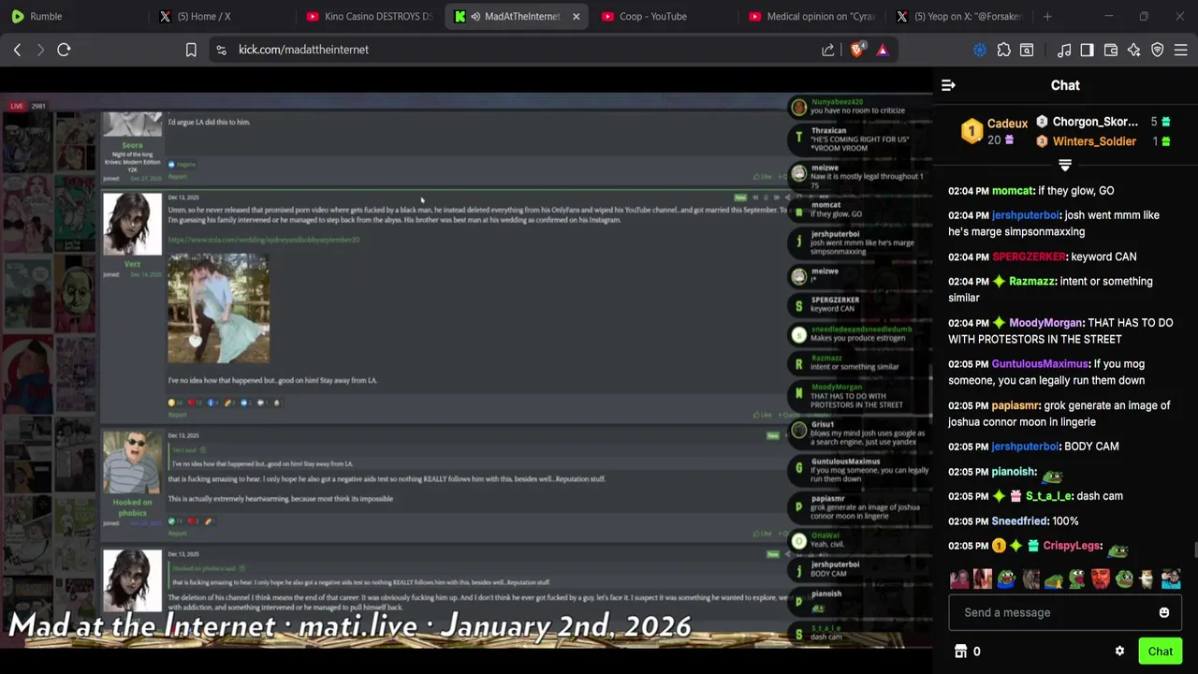Click the gold rank 1 badge

972,132
